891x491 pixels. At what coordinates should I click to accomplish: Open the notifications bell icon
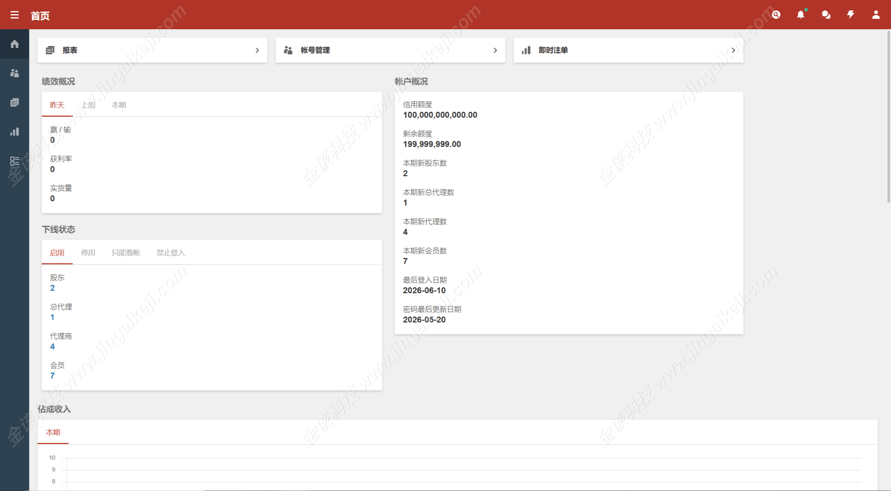pyautogui.click(x=801, y=15)
